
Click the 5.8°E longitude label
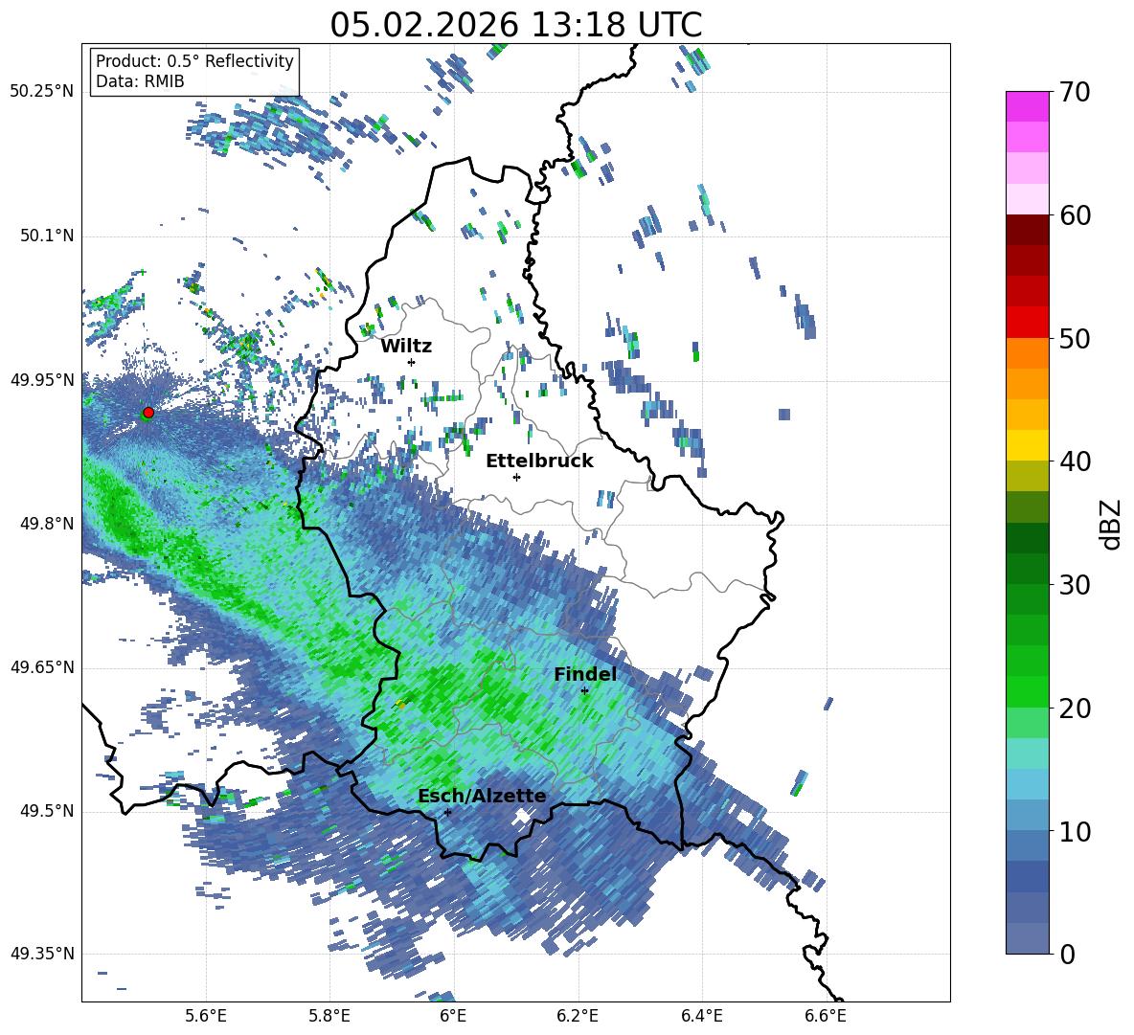[x=329, y=1016]
